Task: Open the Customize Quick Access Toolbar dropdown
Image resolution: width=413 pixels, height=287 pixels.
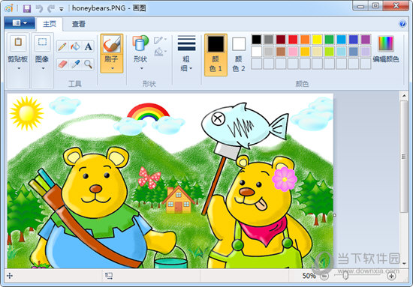Action: point(62,9)
